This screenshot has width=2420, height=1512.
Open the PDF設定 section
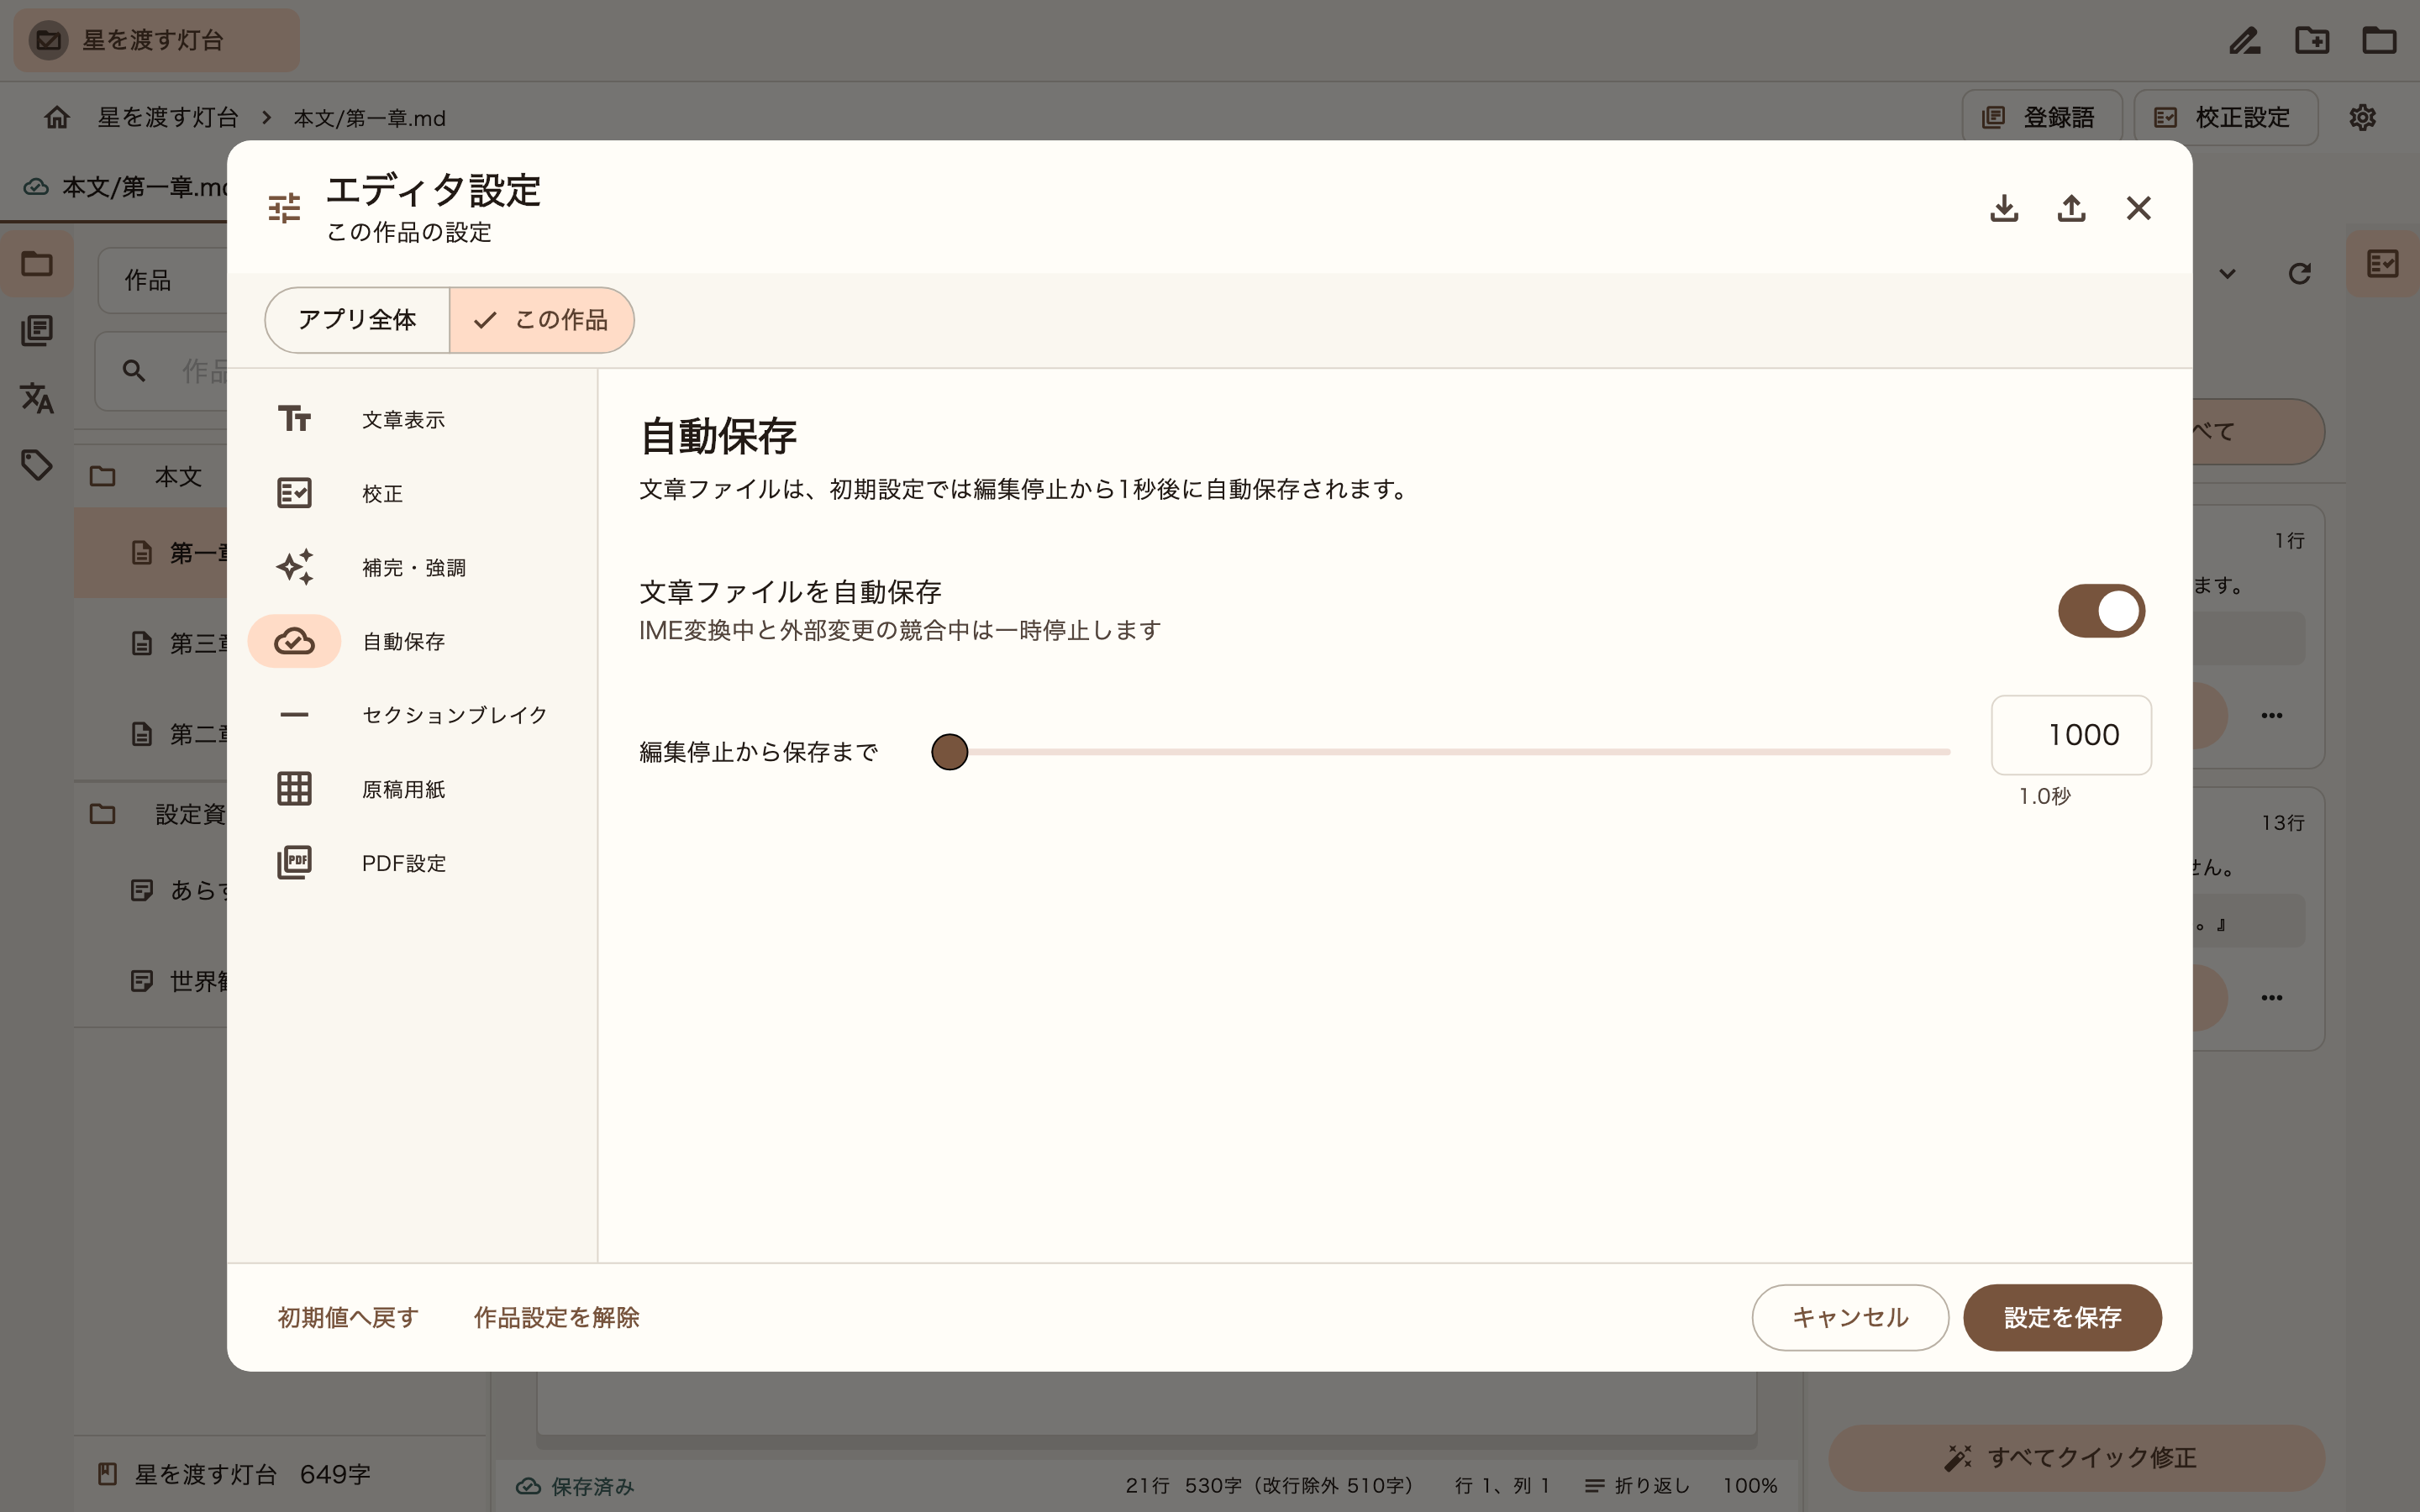412,863
